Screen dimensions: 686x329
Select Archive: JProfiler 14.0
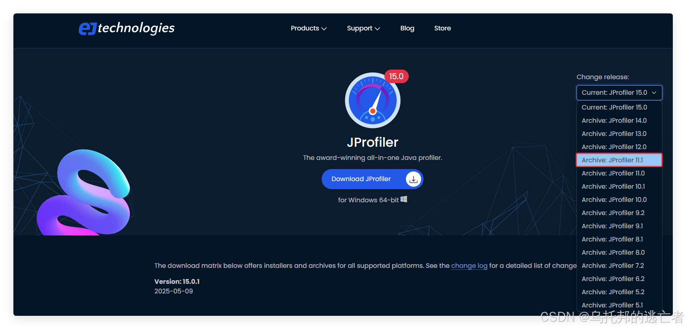[619, 121]
